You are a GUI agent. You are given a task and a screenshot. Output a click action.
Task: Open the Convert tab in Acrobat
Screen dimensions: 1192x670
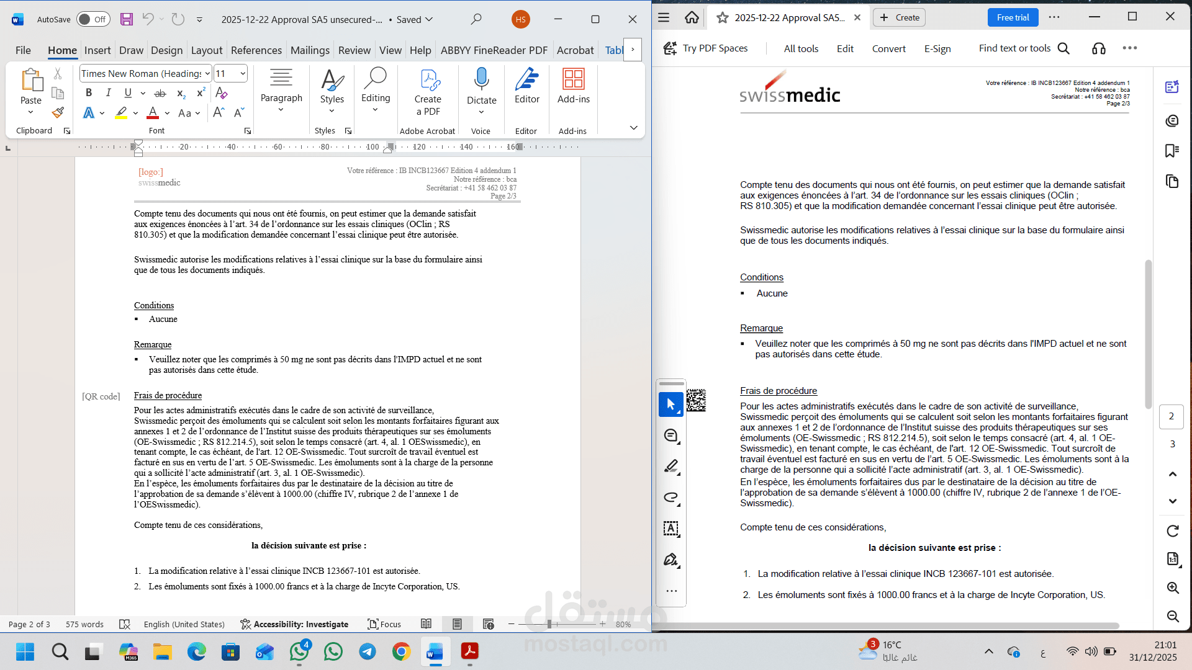tap(888, 48)
